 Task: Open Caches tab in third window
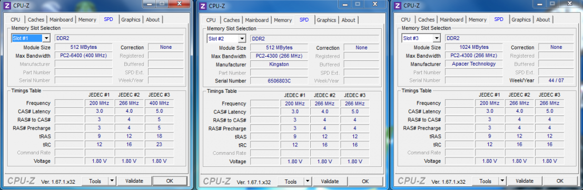[x=427, y=19]
